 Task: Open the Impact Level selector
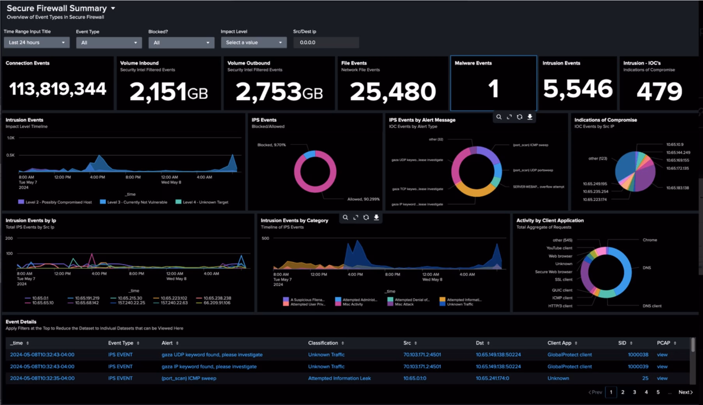click(254, 42)
